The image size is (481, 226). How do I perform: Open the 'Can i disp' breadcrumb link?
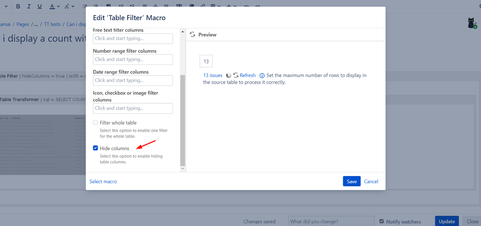point(76,24)
